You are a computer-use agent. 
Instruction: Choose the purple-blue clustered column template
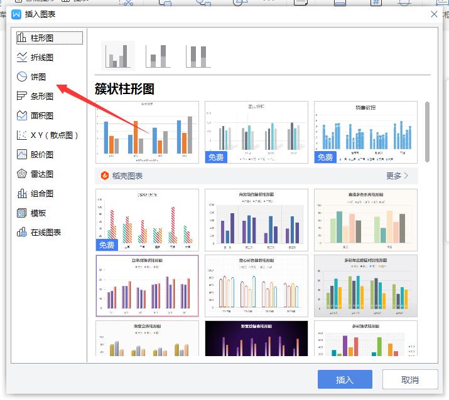tap(256, 219)
